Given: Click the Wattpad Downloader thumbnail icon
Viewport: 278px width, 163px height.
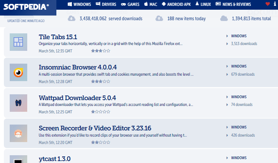Looking at the screenshot, I should [x=18, y=103].
